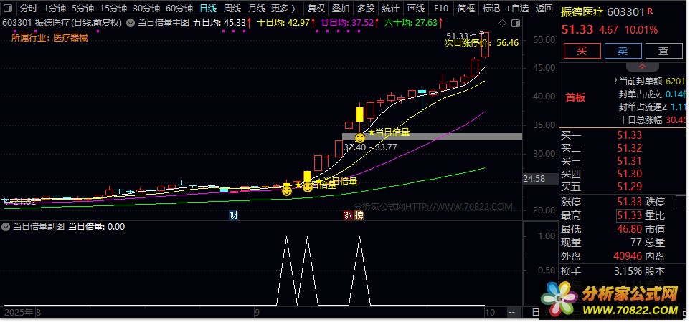Expand the 当日倍量主图 indicator dropdown

click(x=131, y=23)
